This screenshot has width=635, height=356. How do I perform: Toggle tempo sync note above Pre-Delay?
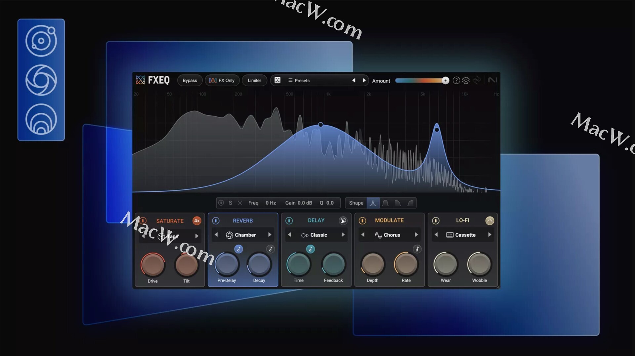(238, 249)
